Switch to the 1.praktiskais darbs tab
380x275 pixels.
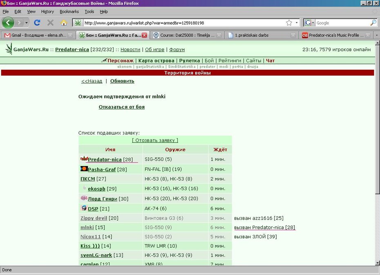(261, 35)
